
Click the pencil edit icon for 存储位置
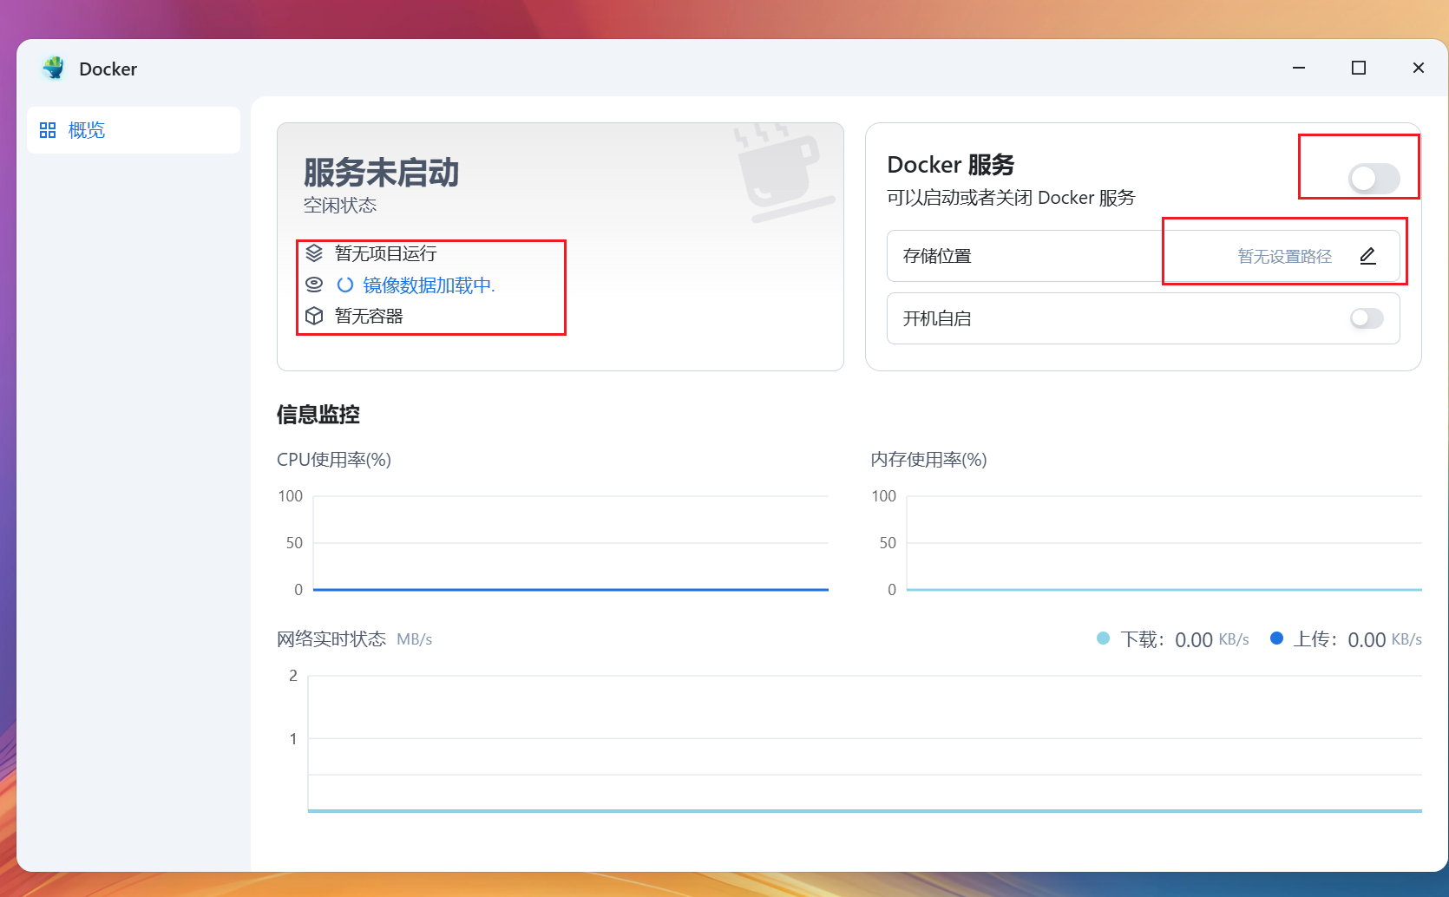pos(1368,256)
